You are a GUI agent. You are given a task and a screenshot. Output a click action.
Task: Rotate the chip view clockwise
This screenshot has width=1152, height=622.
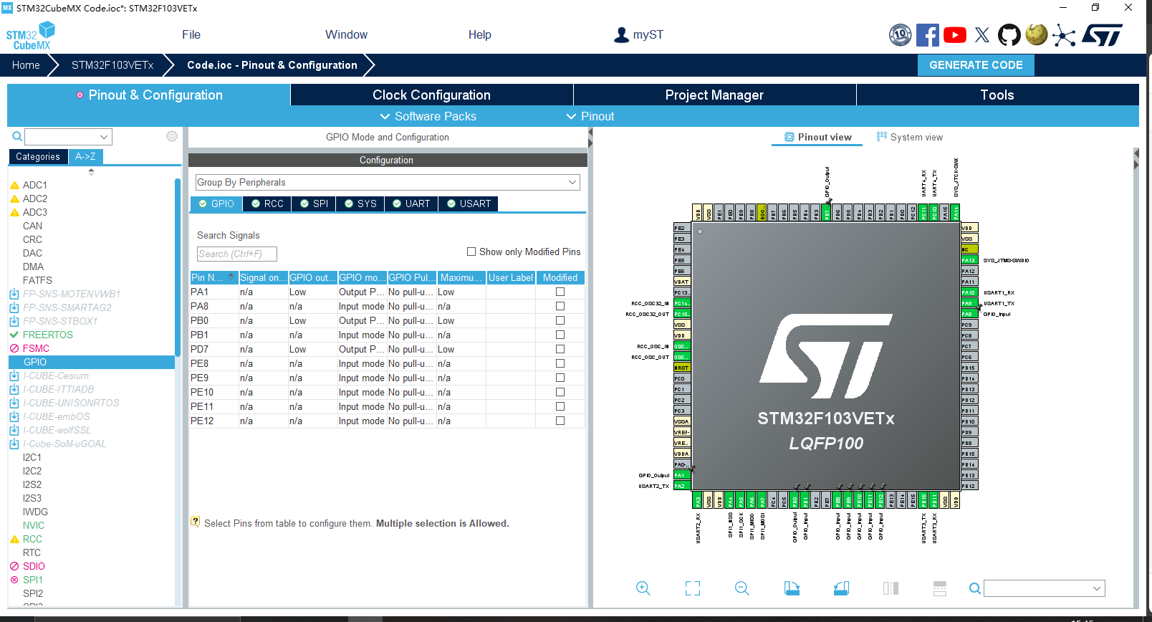point(792,588)
